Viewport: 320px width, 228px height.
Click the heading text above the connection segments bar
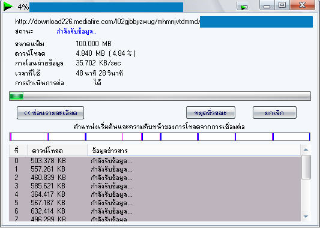(159, 127)
